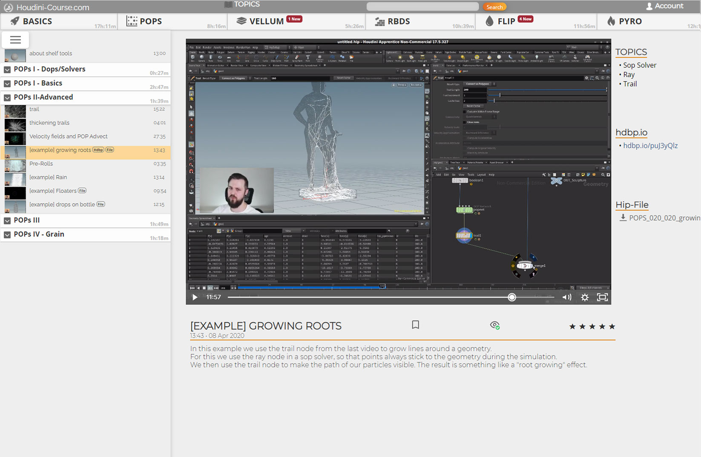Open the video player settings gear
Image resolution: width=701 pixels, height=457 pixels.
coord(585,297)
